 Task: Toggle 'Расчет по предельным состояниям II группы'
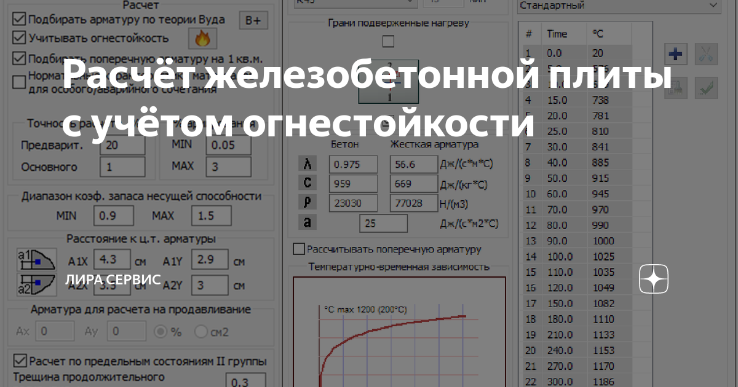[20, 361]
